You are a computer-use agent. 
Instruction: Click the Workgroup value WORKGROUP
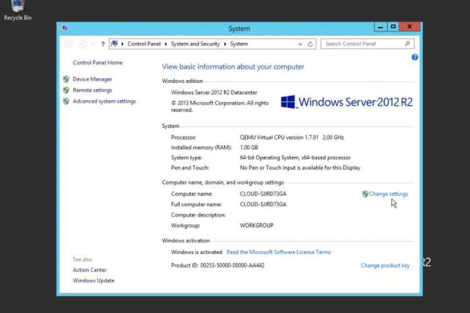[256, 225]
